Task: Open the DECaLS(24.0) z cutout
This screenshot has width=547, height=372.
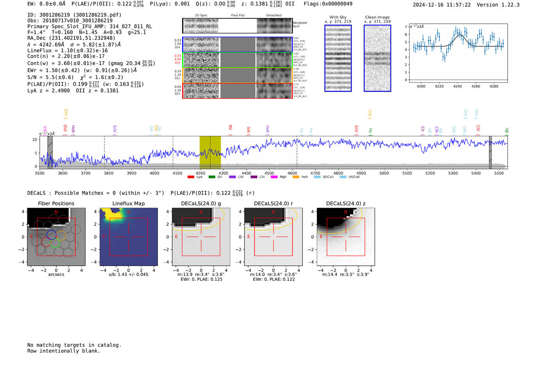Action: tap(346, 237)
